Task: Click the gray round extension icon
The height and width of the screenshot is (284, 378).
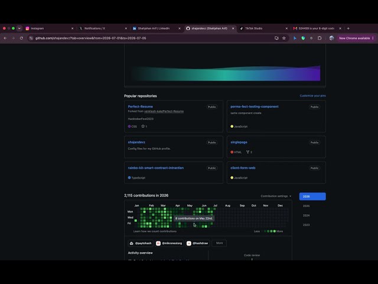Action: [311, 38]
